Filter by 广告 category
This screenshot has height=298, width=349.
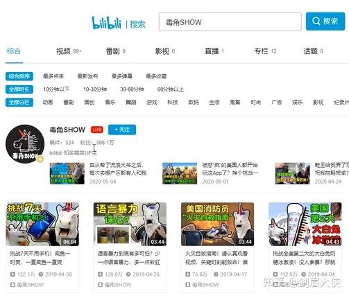click(x=277, y=102)
